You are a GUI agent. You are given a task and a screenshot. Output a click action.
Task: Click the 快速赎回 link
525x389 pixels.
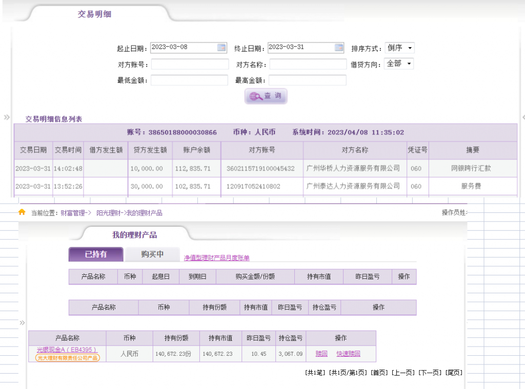click(x=348, y=354)
